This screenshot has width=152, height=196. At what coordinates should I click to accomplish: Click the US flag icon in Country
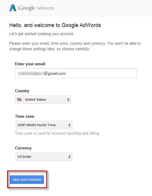19,100
